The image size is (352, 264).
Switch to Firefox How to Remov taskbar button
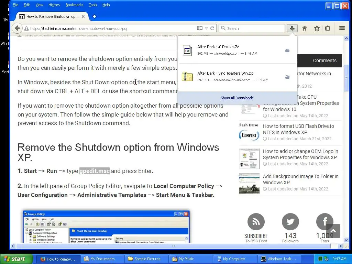[58, 259]
